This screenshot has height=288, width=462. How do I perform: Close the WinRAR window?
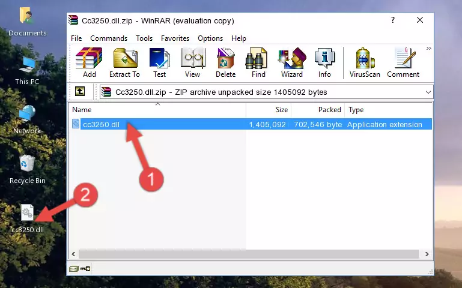(420, 20)
